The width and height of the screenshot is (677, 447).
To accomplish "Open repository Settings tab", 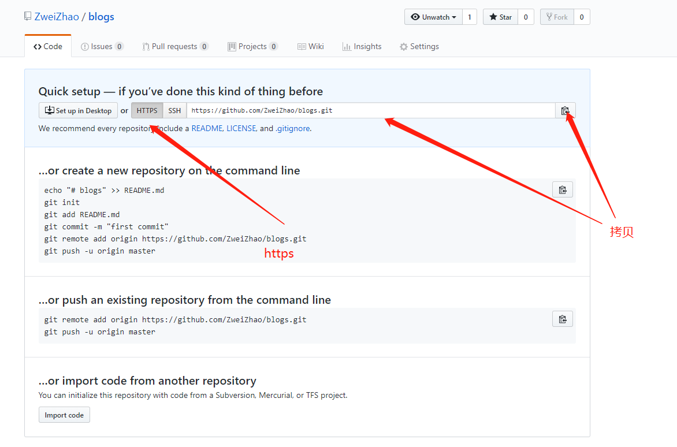I will pos(419,46).
